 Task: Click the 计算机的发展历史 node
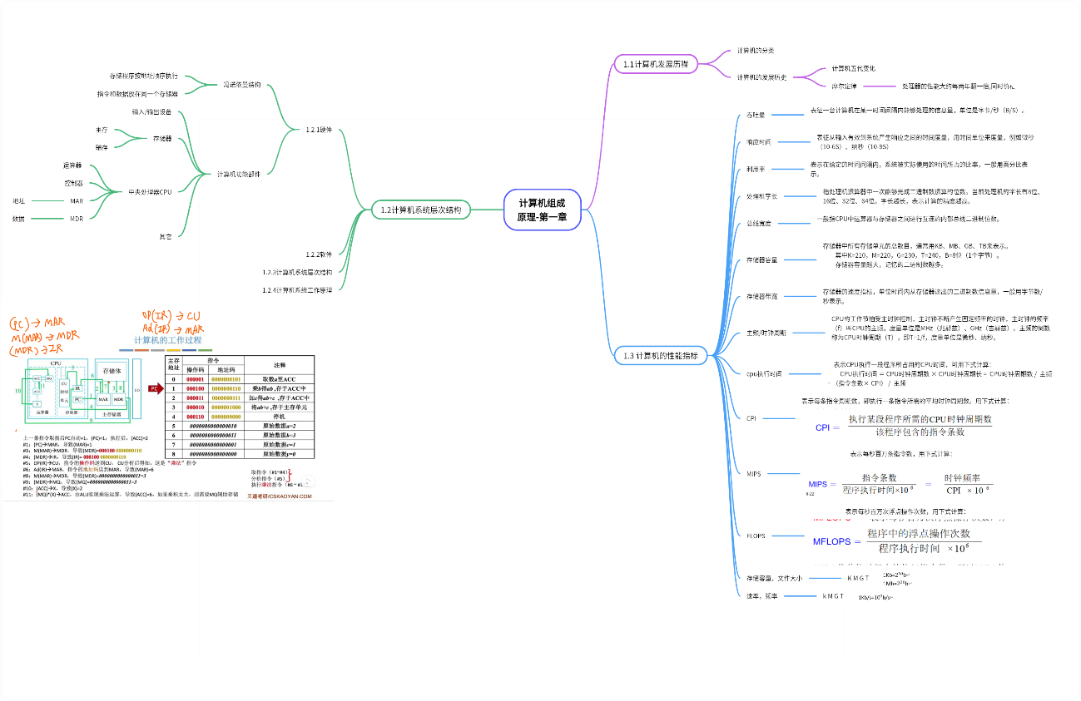tap(761, 77)
